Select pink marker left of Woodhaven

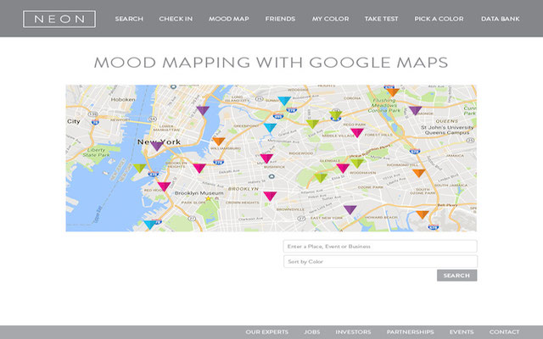343,169
